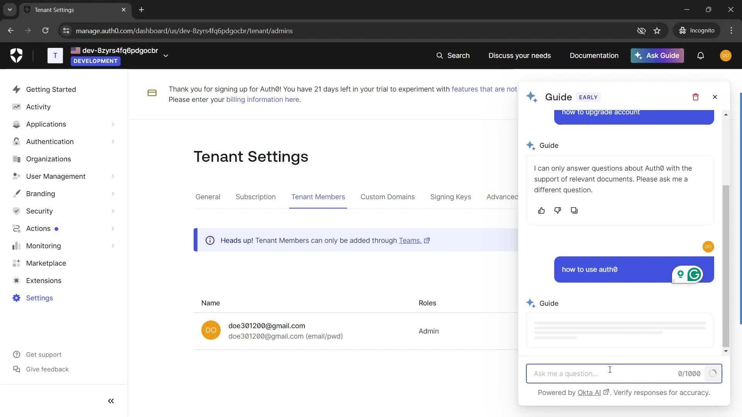Click the Guide chat scrollbar thumb

pyautogui.click(x=726, y=266)
